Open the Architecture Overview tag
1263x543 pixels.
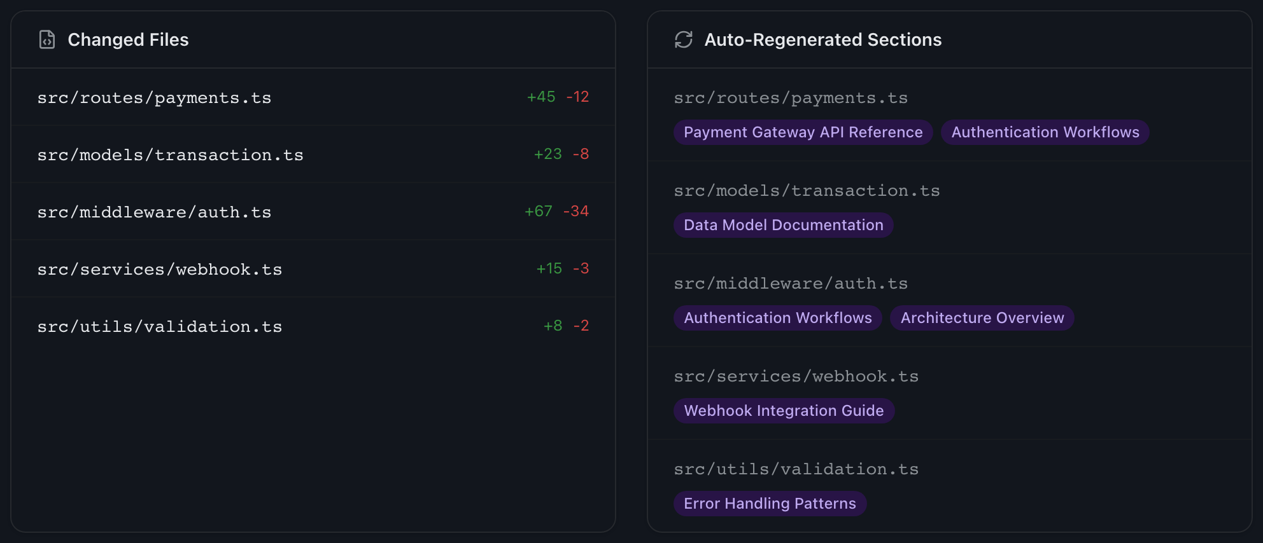coord(982,318)
